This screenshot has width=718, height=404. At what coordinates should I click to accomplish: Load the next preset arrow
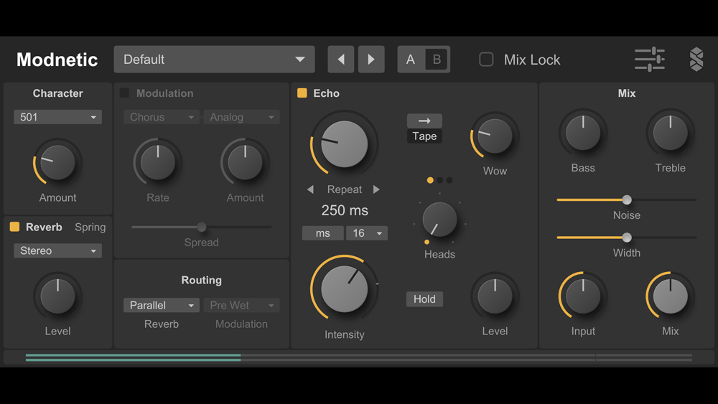[x=371, y=60]
